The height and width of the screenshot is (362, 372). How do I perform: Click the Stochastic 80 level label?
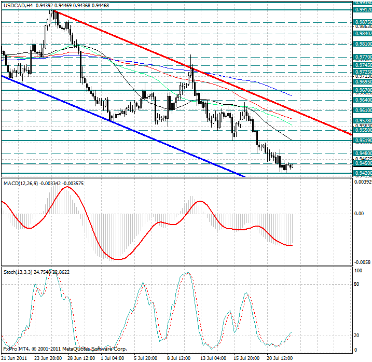(356, 284)
